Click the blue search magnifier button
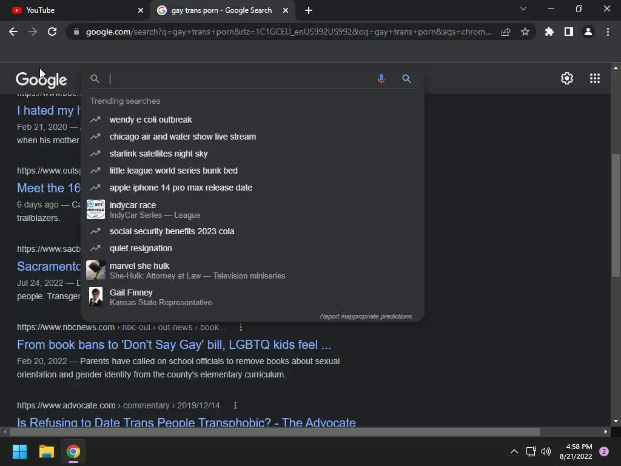The width and height of the screenshot is (621, 466). point(406,78)
